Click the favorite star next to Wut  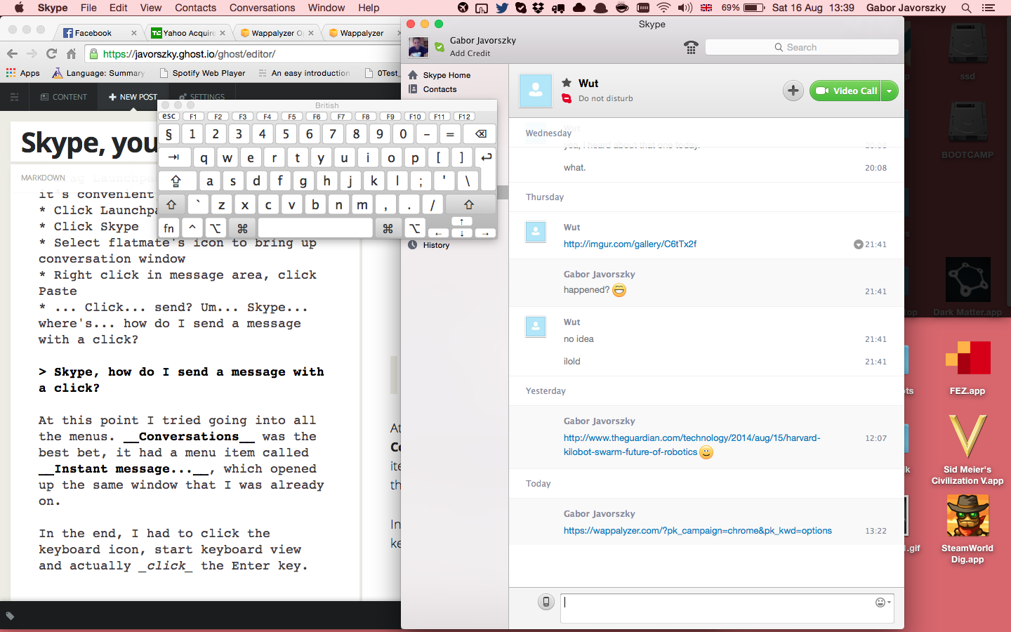(x=567, y=83)
